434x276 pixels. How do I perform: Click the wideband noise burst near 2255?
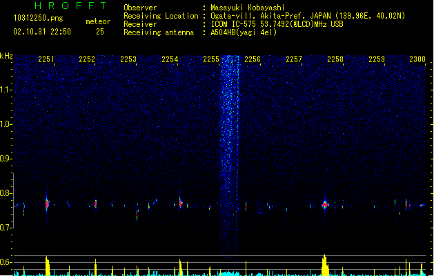tap(229, 155)
